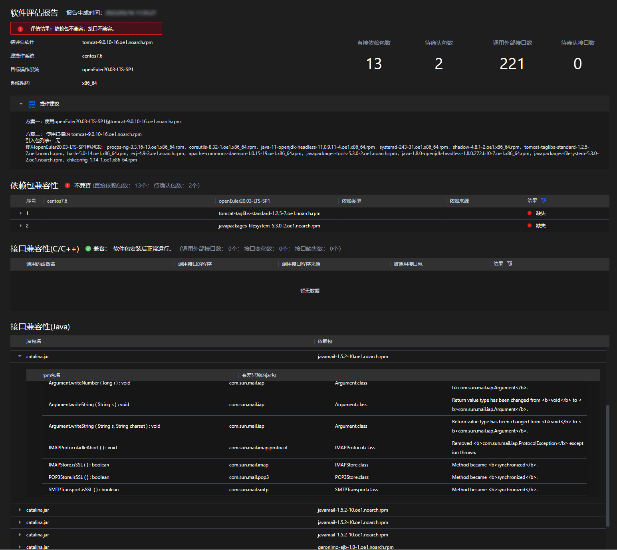This screenshot has width=617, height=550.
Task: Click the 直接依赖包数 count 13
Action: pos(374,64)
